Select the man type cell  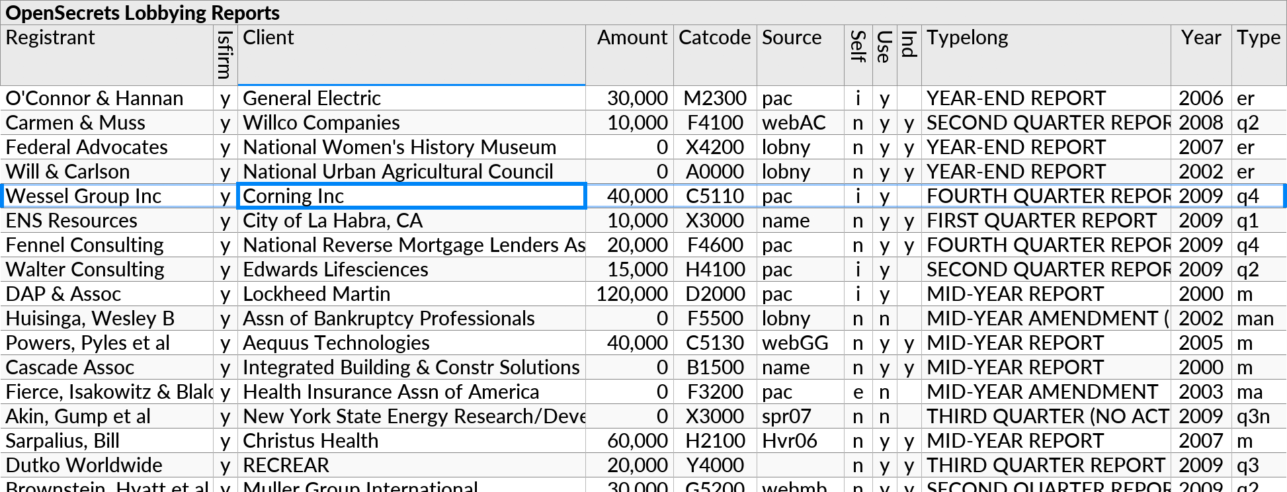1259,318
